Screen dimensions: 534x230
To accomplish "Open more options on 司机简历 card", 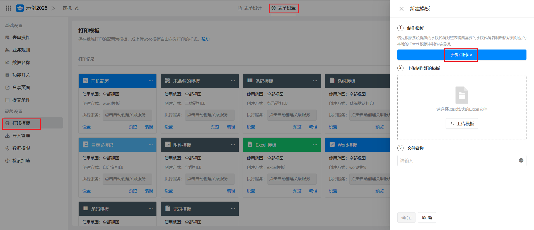I will (x=151, y=81).
